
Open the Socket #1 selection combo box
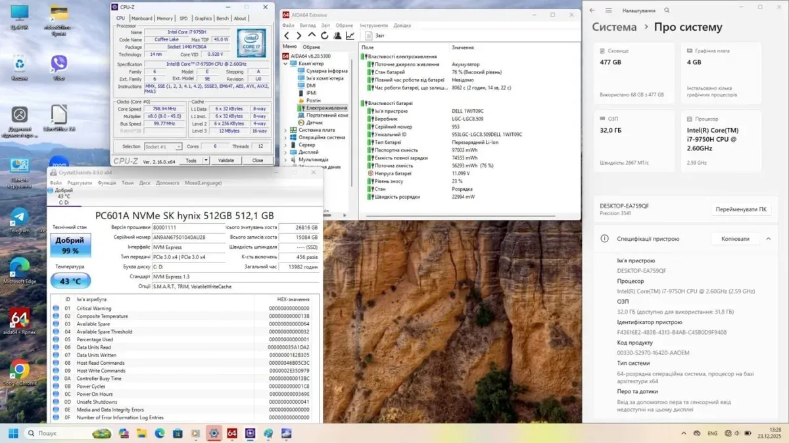point(163,146)
